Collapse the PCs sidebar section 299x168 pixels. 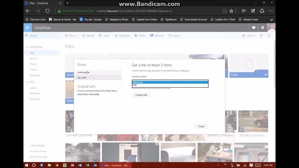(x=27, y=82)
